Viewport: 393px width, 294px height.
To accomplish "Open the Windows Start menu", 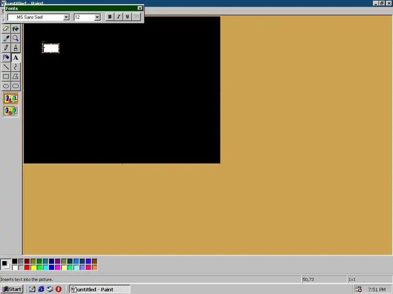I will pos(12,289).
